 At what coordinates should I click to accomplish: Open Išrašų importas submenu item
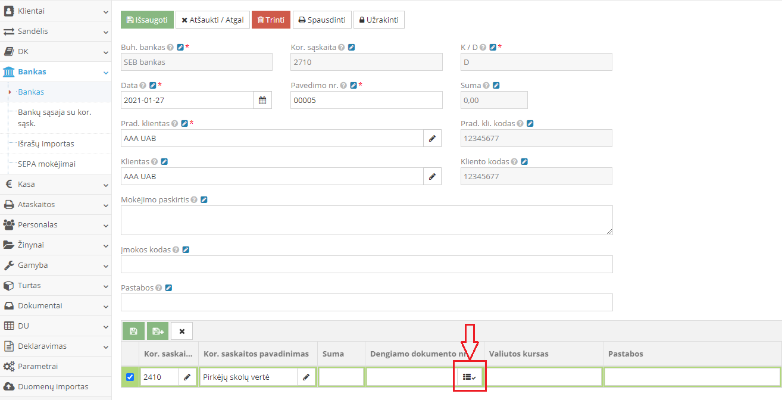pos(46,144)
